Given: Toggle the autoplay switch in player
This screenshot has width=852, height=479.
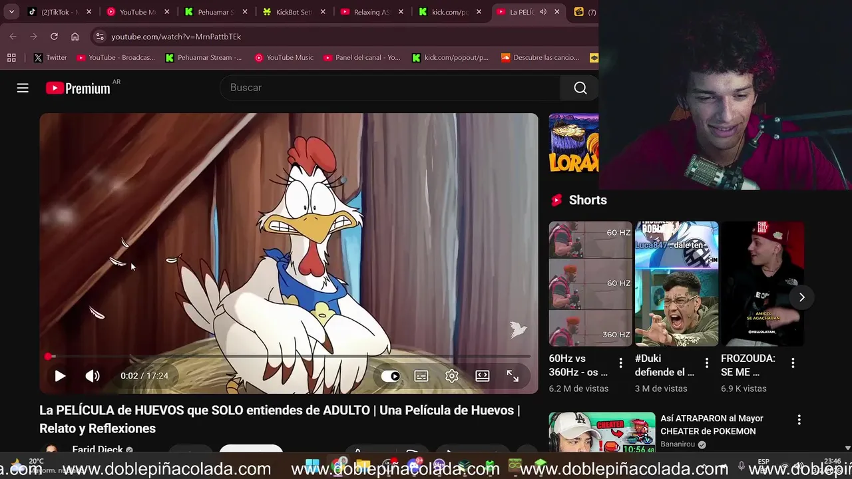Looking at the screenshot, I should [391, 376].
